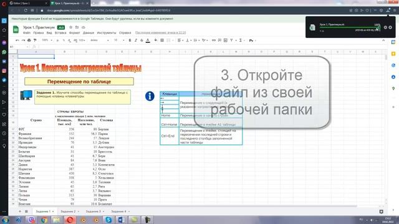Open the Вид menu

point(49,33)
